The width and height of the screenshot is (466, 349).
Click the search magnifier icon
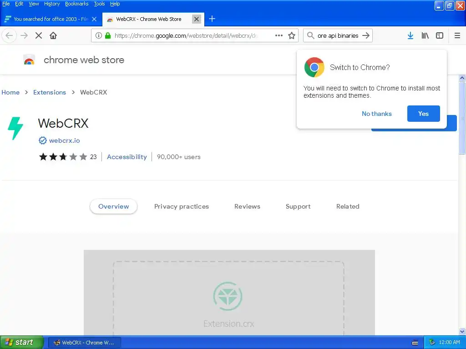click(x=310, y=35)
